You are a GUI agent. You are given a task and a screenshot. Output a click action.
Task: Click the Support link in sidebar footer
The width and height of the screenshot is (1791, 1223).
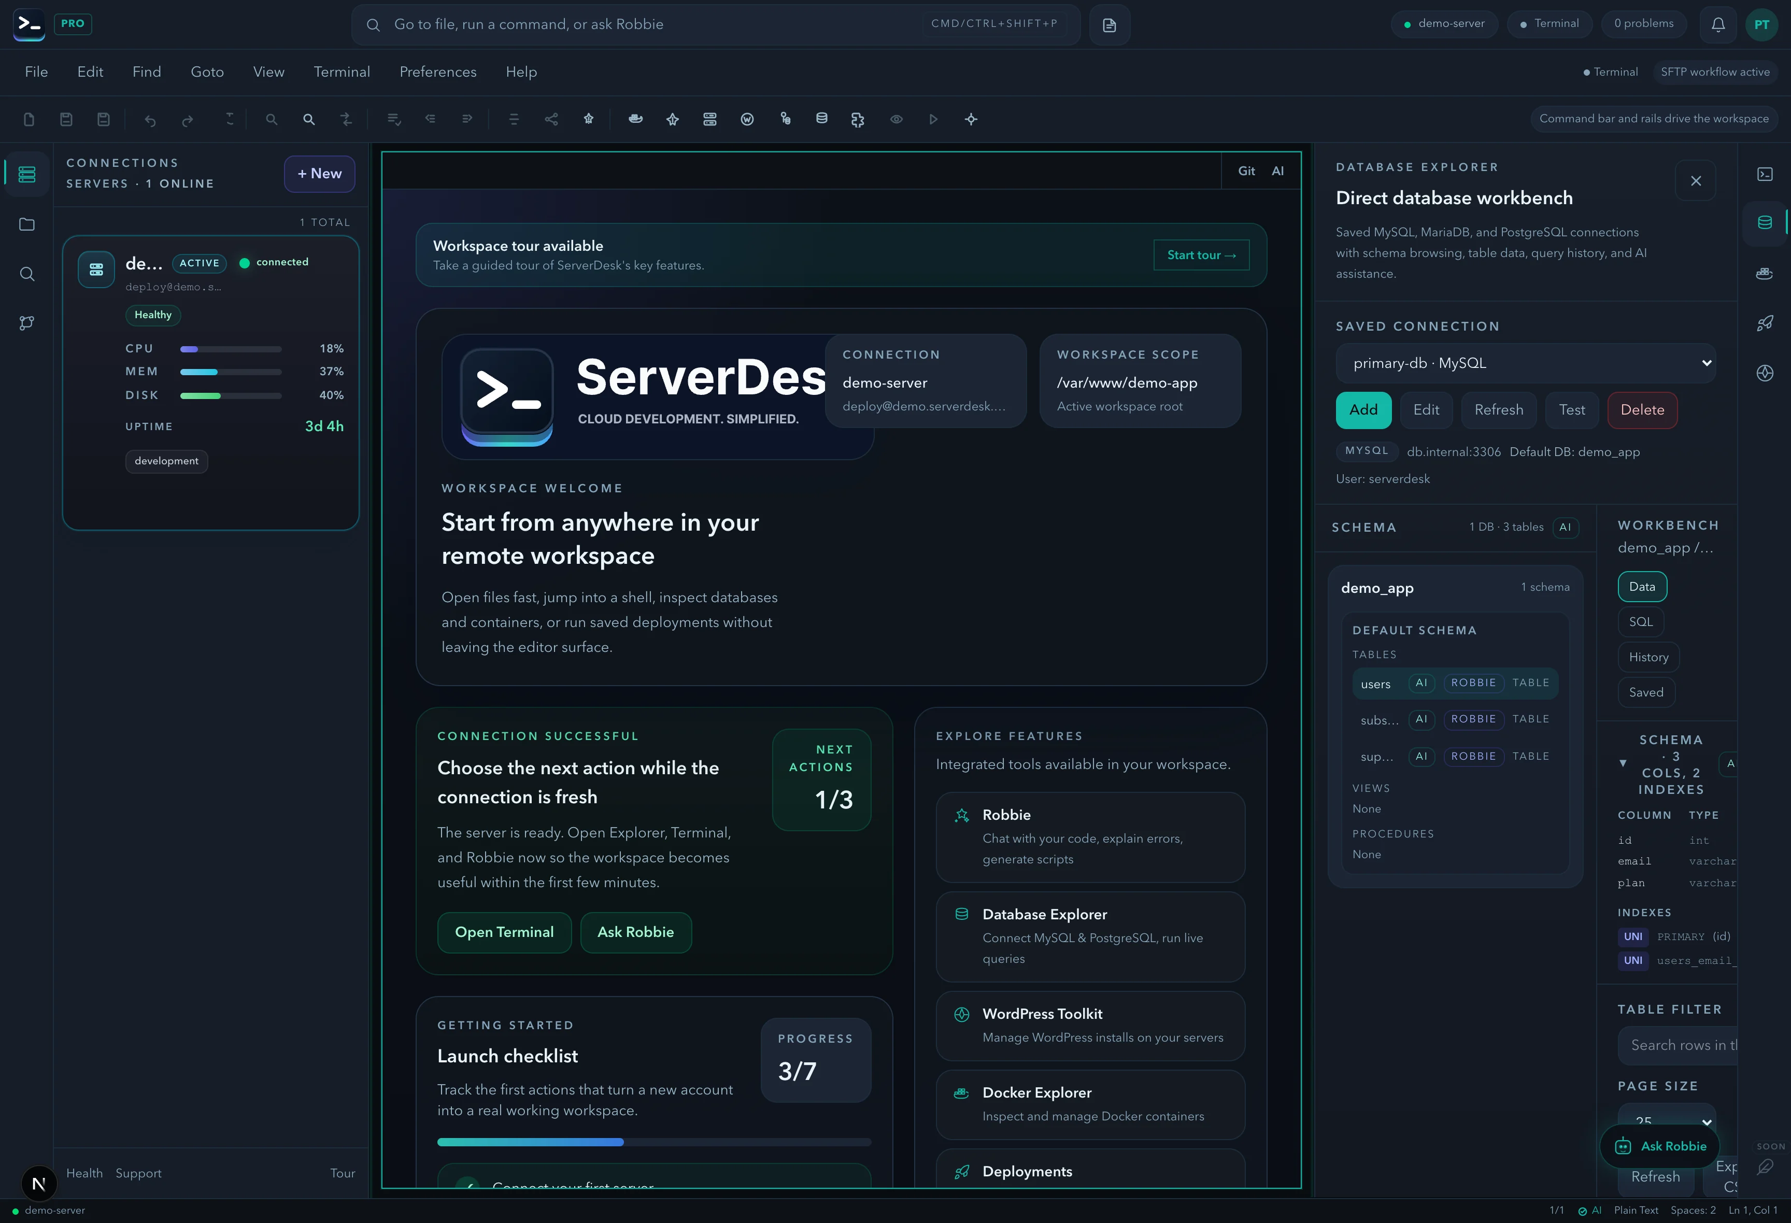coord(139,1174)
